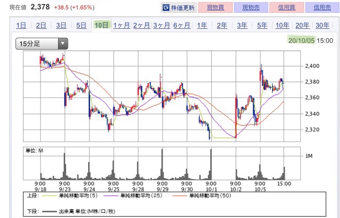
Task: Switch chart to 10年 period
Action: pyautogui.click(x=282, y=25)
